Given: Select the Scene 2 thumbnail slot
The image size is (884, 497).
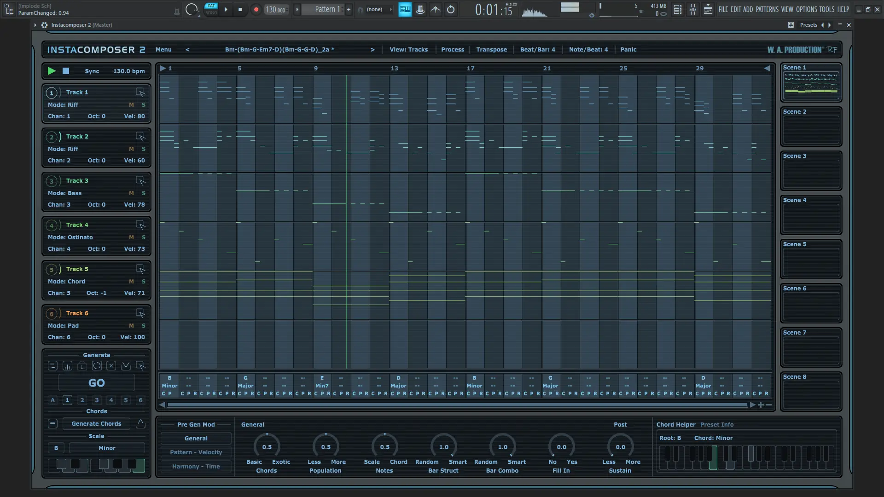Looking at the screenshot, I should 811,130.
